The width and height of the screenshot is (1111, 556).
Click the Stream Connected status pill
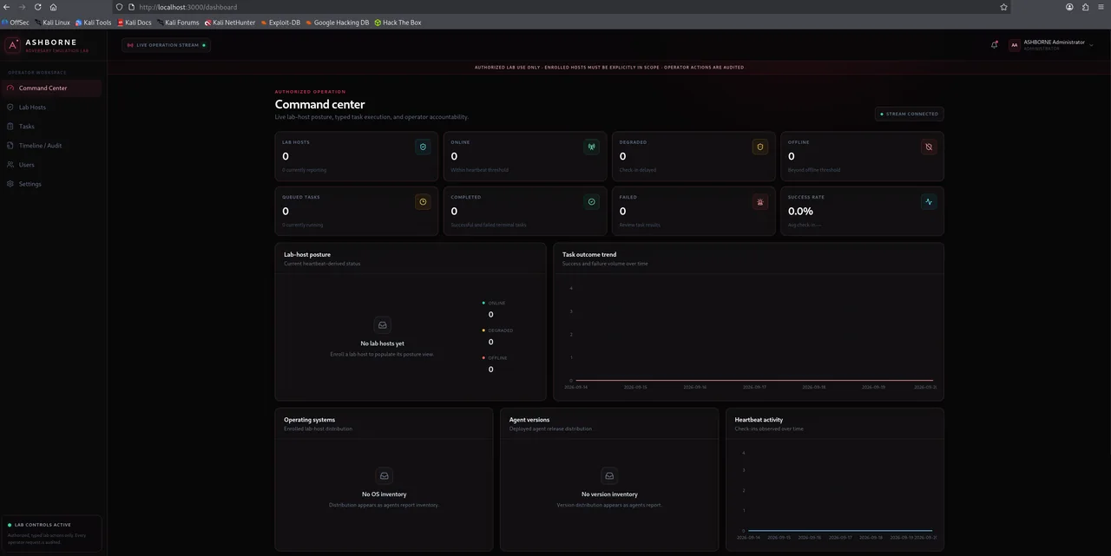[909, 114]
